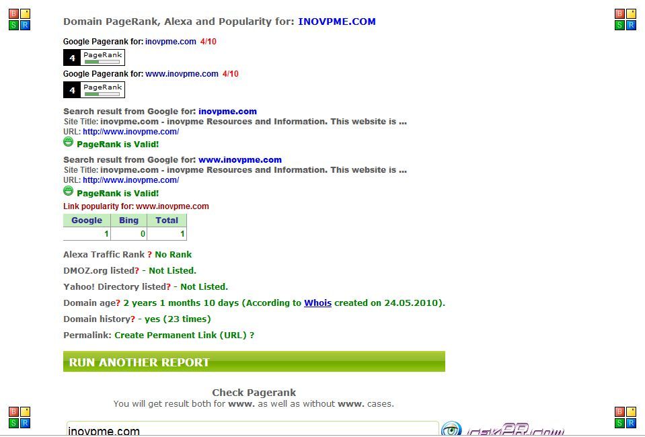Open the inovpme.com link after Google Pagerank for
The height and width of the screenshot is (437, 645).
click(x=171, y=42)
